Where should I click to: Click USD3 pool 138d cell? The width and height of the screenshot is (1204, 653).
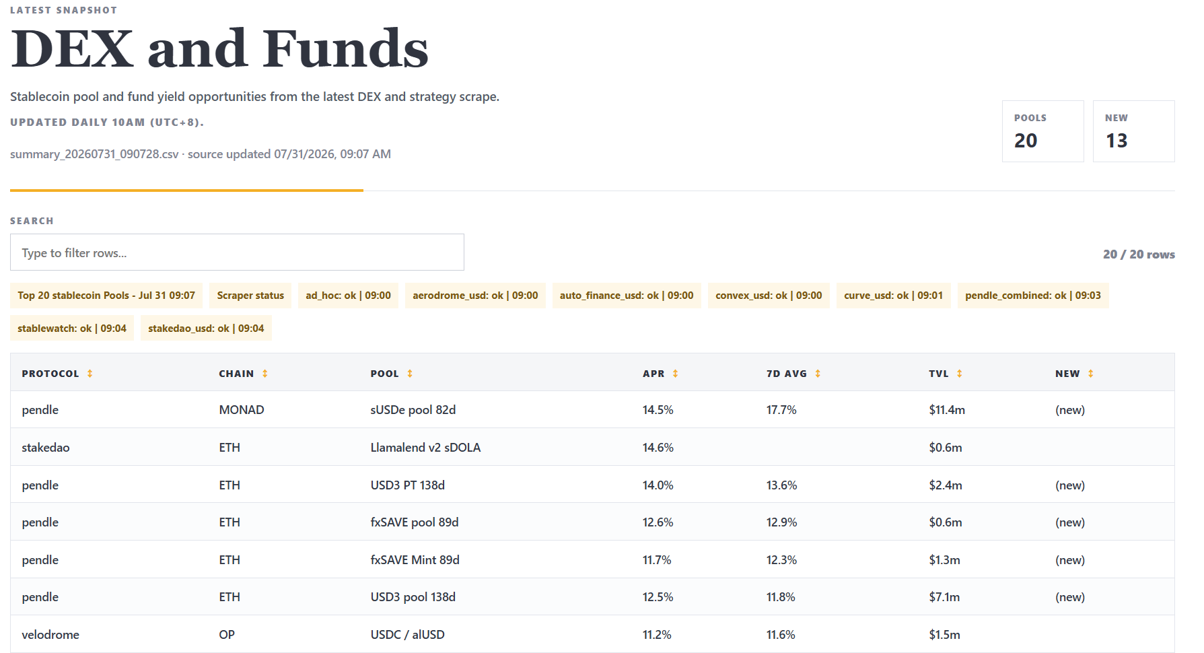click(413, 597)
